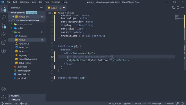Open the Run menu
Image resolution: width=186 pixels, height=105 pixels.
(x=47, y=2)
